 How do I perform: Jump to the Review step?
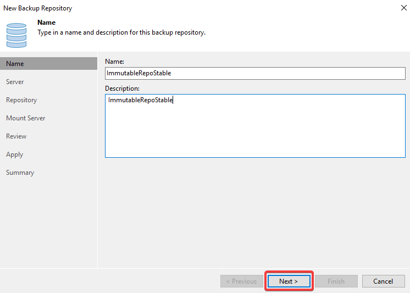point(16,136)
